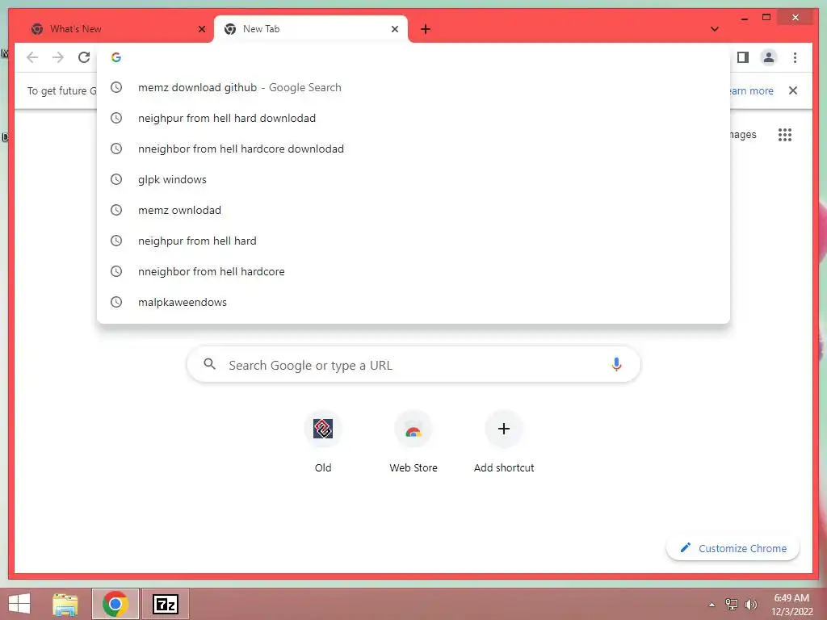Choose suggestion neighpur from hell hard downlodad
Image resolution: width=827 pixels, height=620 pixels.
tap(413, 118)
